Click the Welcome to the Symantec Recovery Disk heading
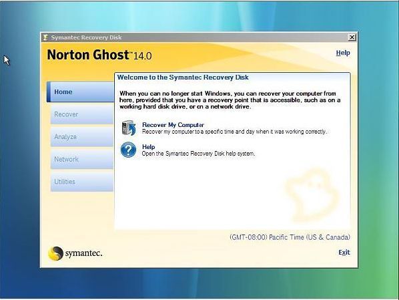This screenshot has width=399, height=300. point(183,78)
